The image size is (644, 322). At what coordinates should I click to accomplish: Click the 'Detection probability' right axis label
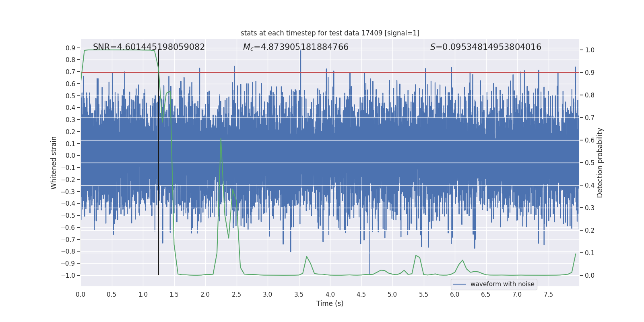pyautogui.click(x=600, y=163)
